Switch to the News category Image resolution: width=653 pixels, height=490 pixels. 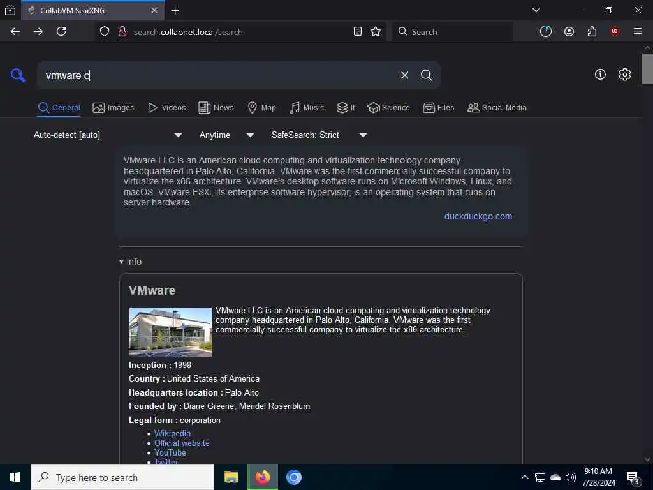216,108
